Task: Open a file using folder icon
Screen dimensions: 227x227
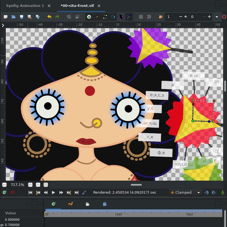Action: click(x=14, y=17)
